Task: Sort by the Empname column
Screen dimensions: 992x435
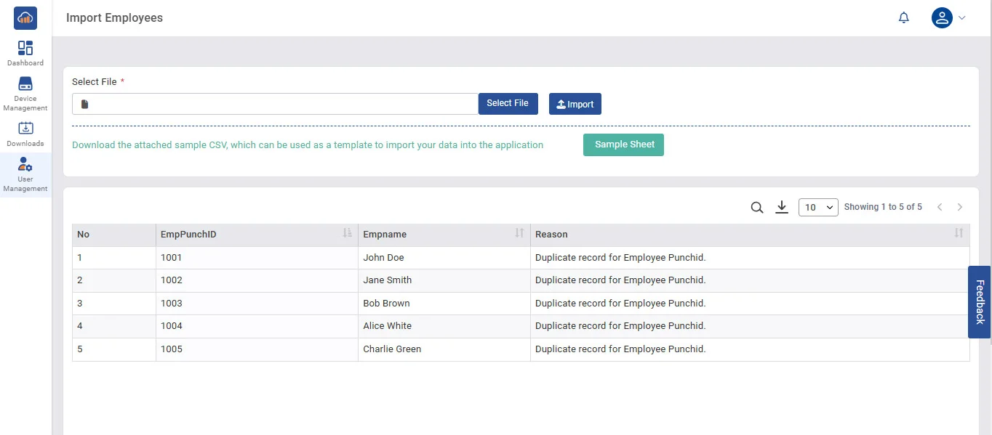Action: pos(519,234)
